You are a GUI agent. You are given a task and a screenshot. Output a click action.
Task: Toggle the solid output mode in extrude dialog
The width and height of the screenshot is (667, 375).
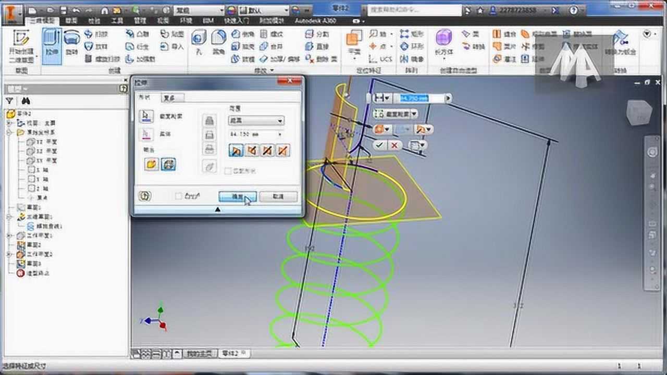pyautogui.click(x=150, y=163)
